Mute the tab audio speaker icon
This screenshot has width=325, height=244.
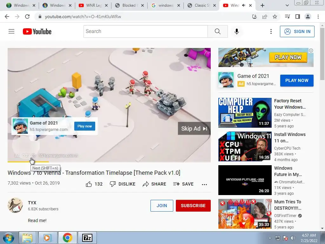[243, 5]
